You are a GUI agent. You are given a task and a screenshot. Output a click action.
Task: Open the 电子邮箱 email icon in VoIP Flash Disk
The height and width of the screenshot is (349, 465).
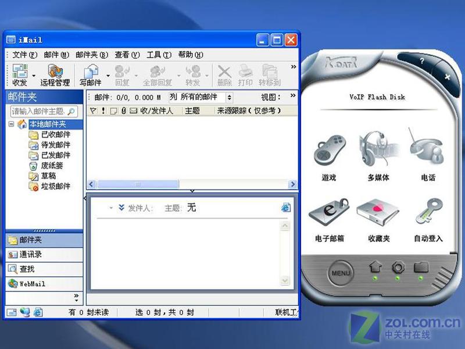(x=329, y=212)
